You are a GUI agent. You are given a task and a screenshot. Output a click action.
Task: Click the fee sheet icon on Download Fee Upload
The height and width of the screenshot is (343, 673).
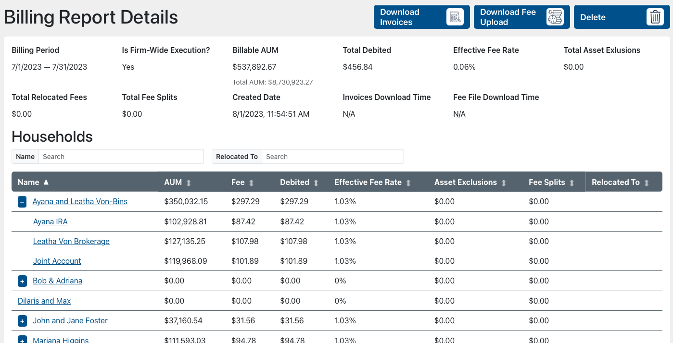pyautogui.click(x=556, y=17)
